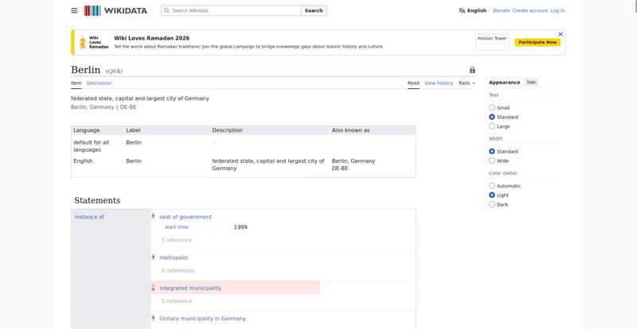The image size is (637, 329).
Task: Expand 0 references under metropolis
Action: [178, 270]
